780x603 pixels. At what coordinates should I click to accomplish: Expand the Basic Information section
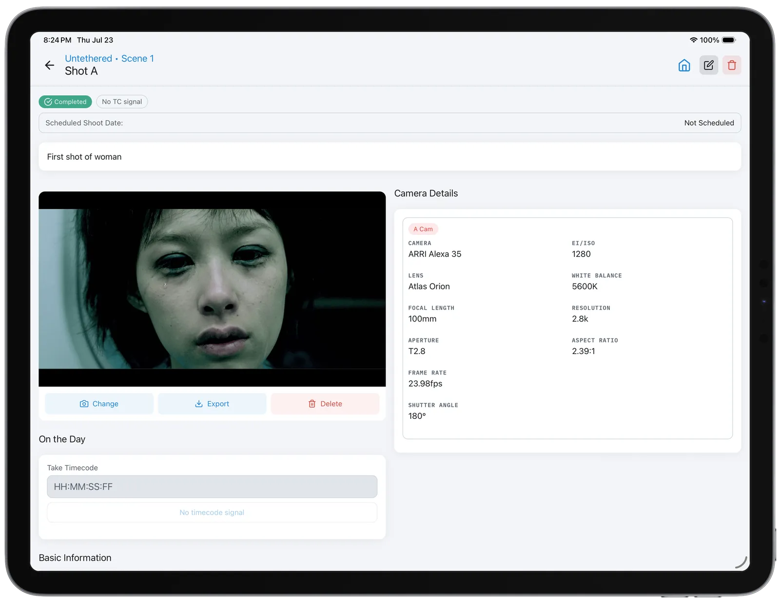click(75, 558)
